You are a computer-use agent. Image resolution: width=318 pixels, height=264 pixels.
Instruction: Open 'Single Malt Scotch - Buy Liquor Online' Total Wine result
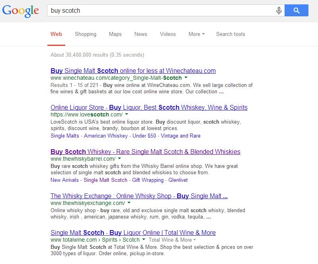click(x=133, y=232)
